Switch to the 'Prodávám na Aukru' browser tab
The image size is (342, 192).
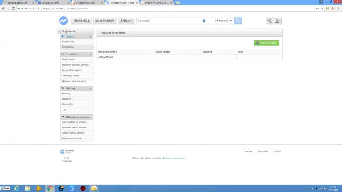(x=86, y=3)
